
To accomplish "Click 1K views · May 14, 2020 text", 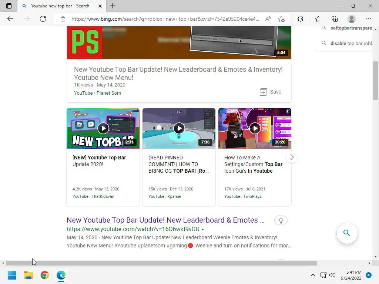I will 100,85.
